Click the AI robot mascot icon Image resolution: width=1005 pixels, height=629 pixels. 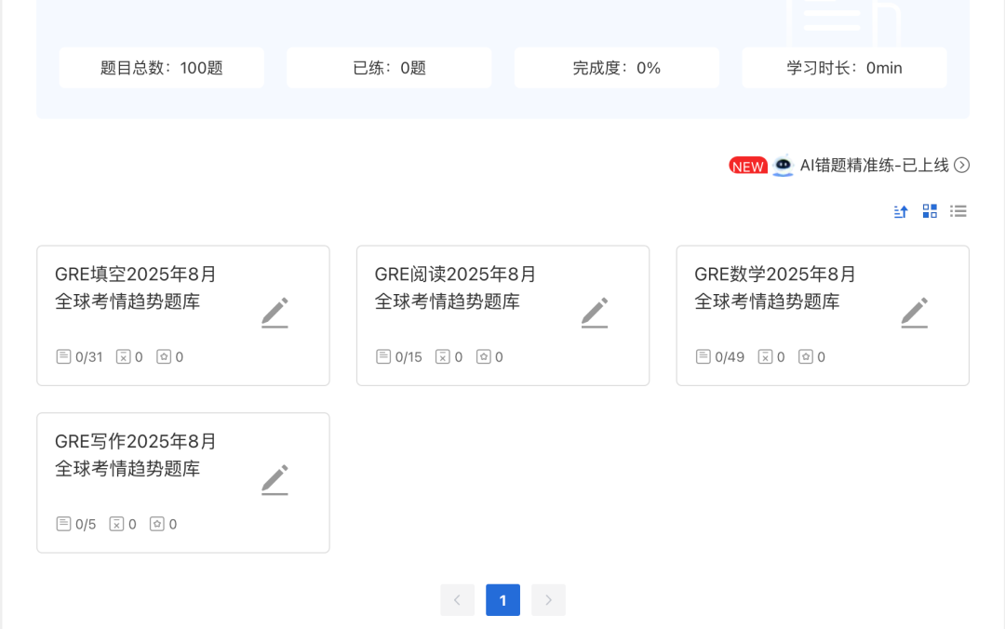tap(783, 166)
